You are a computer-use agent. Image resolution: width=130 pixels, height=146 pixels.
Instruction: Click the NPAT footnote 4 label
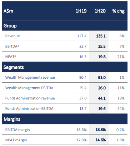pos(10,57)
